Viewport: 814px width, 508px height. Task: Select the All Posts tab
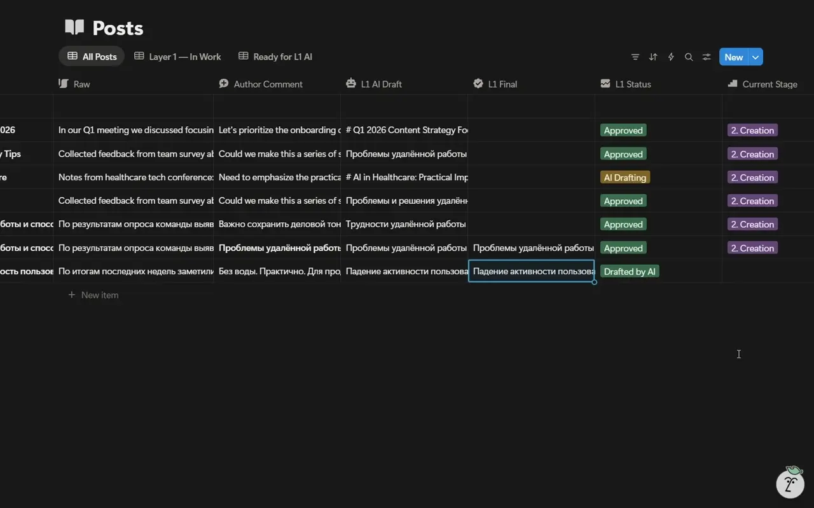pyautogui.click(x=92, y=57)
